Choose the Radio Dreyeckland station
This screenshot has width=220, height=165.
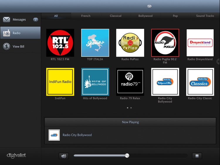click(200, 43)
